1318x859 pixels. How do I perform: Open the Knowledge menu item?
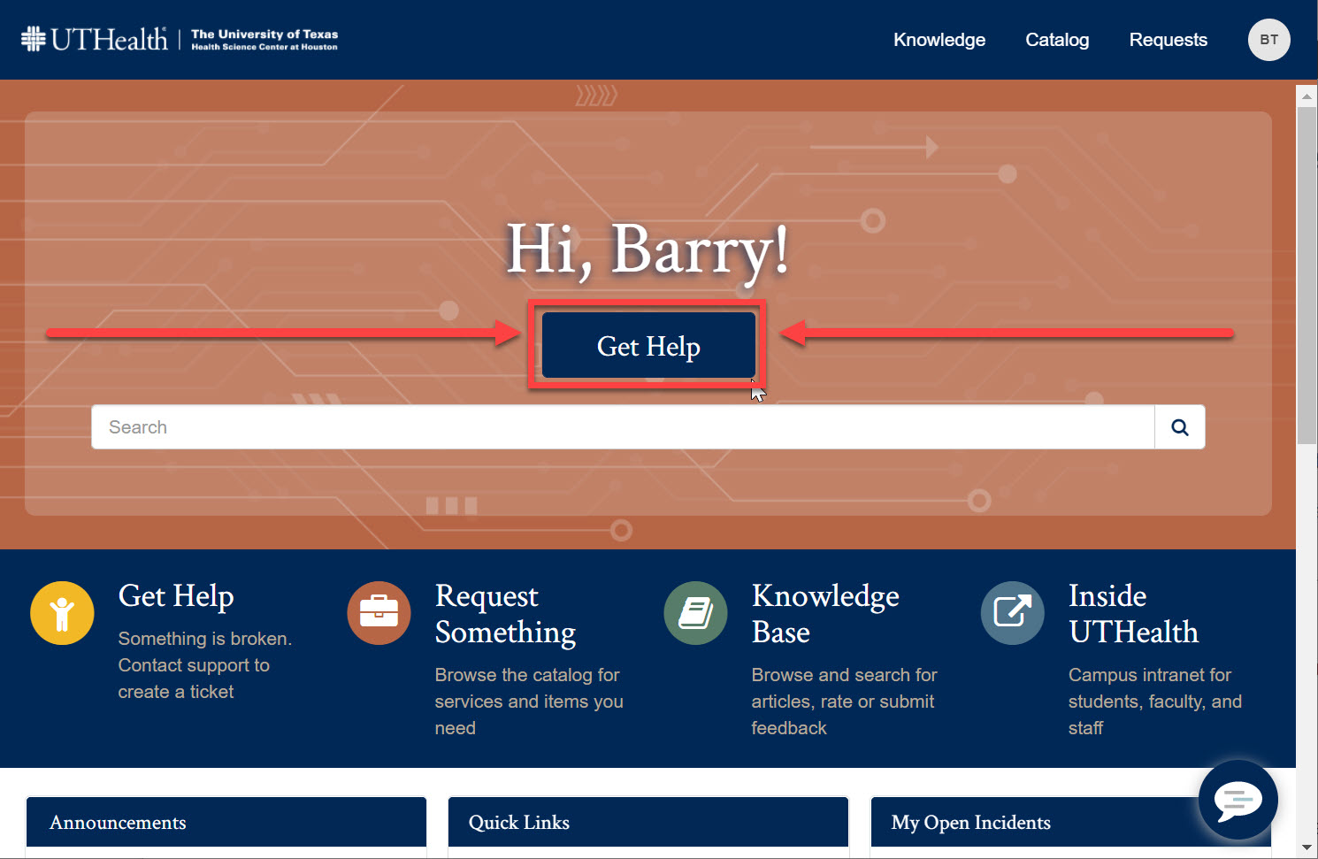coord(939,40)
